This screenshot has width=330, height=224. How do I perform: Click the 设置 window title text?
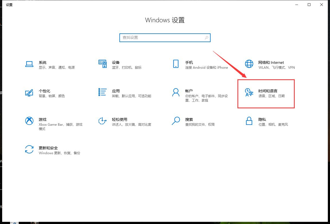pyautogui.click(x=9, y=5)
